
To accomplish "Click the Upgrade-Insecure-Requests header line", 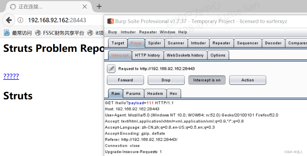I will (x=133, y=152).
